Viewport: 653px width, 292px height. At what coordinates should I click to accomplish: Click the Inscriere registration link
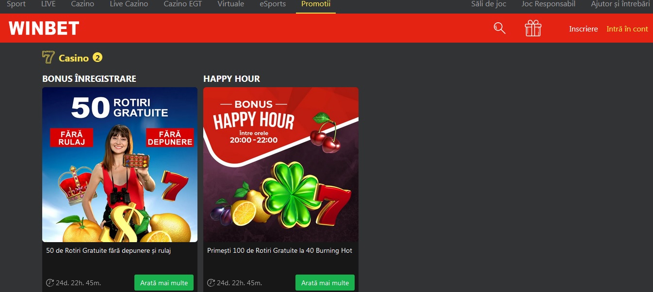coord(584,29)
